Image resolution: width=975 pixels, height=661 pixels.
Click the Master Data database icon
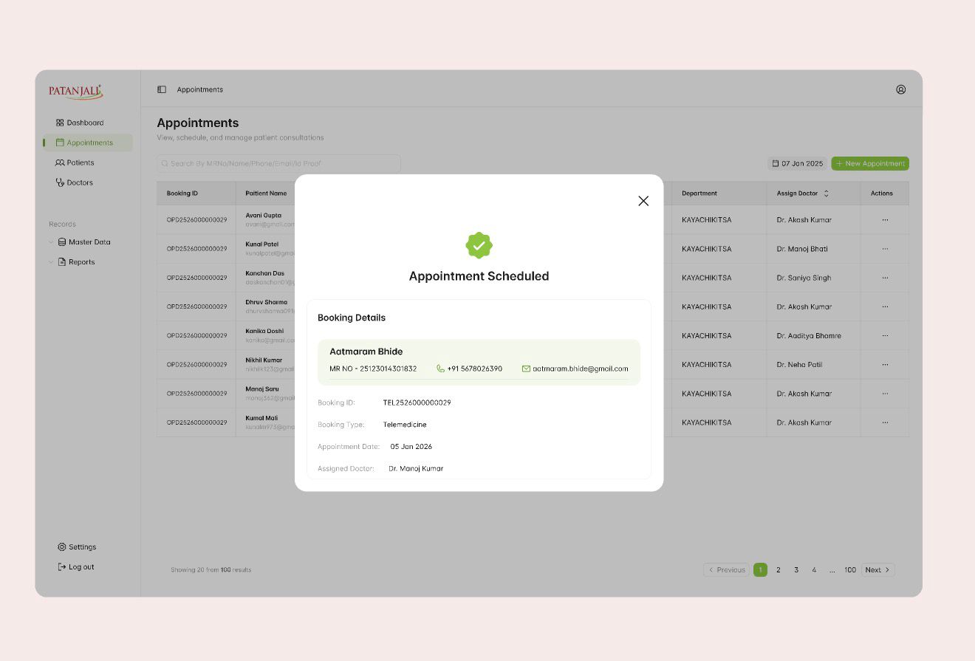[x=62, y=242]
